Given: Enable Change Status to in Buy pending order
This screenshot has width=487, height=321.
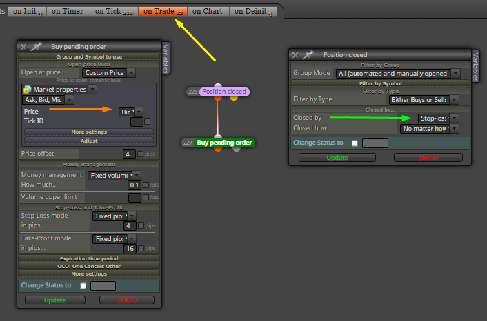Looking at the screenshot, I should (x=83, y=286).
